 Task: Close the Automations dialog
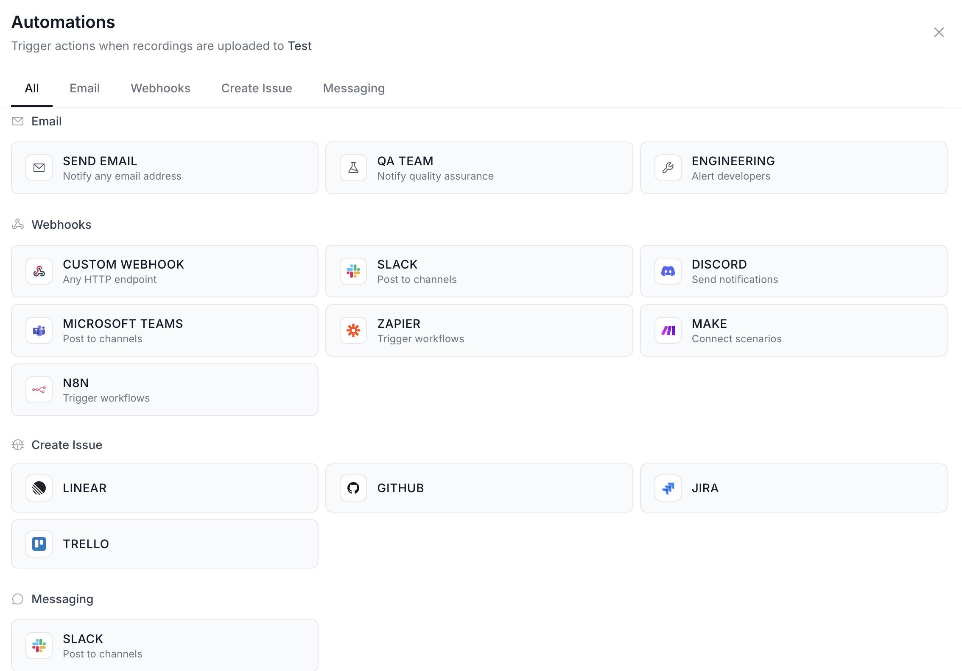coord(939,32)
